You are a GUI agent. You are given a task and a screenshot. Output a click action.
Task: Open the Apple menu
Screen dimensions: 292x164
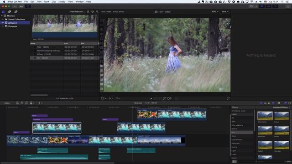[4, 2]
